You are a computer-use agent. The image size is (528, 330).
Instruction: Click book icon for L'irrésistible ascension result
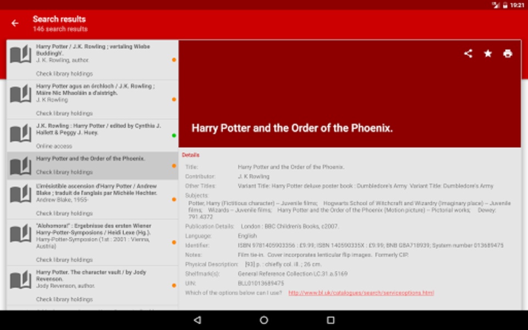tap(20, 194)
